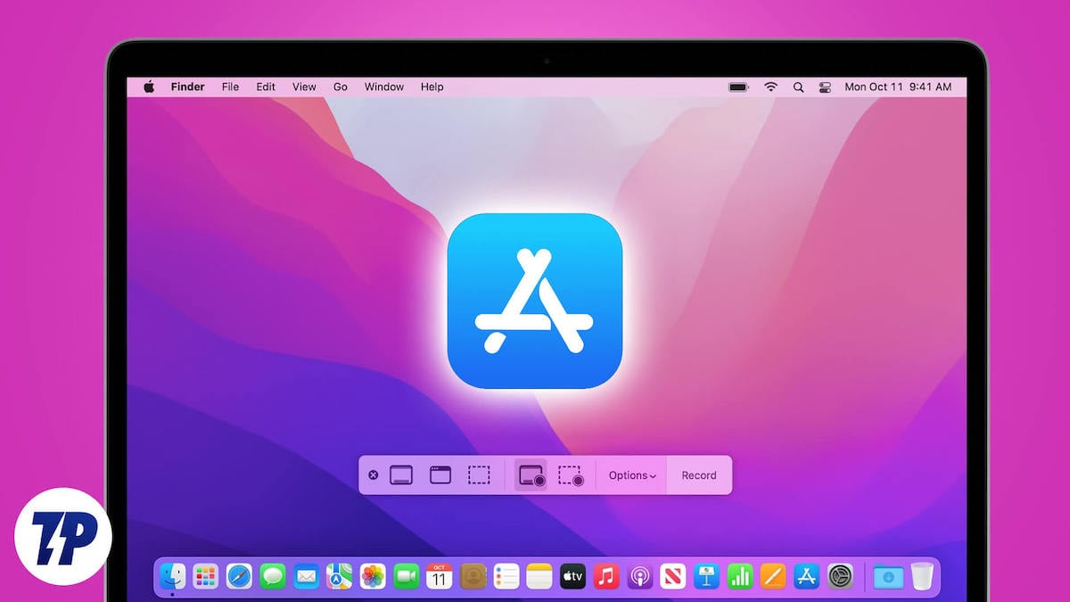Screen dimensions: 1070x602
Task: Open the Wi-Fi status menu
Action: tap(770, 87)
